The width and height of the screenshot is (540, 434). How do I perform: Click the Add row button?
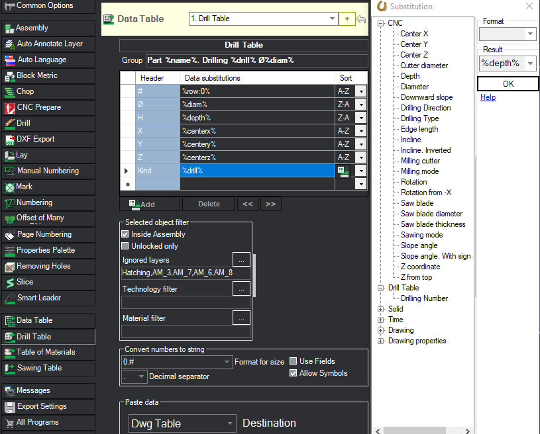tap(150, 204)
